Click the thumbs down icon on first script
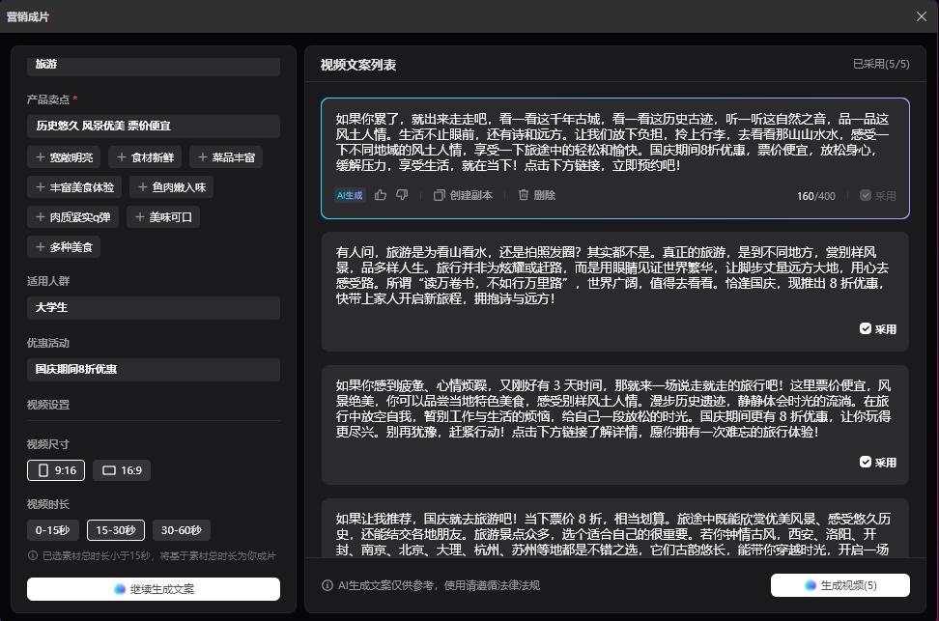 [402, 195]
